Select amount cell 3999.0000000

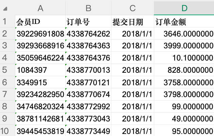coord(184,46)
